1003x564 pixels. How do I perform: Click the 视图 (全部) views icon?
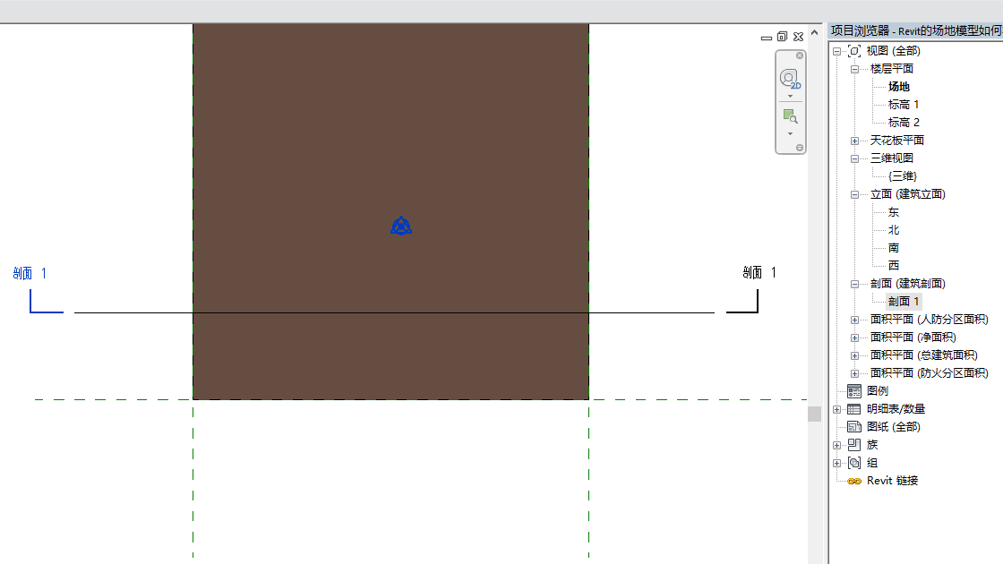point(854,51)
